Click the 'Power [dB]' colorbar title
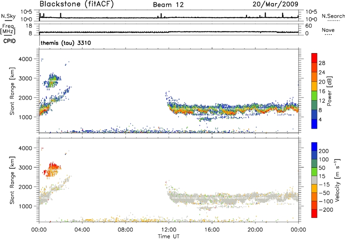Image resolution: width=345 pixels, height=239 pixels. point(329,91)
